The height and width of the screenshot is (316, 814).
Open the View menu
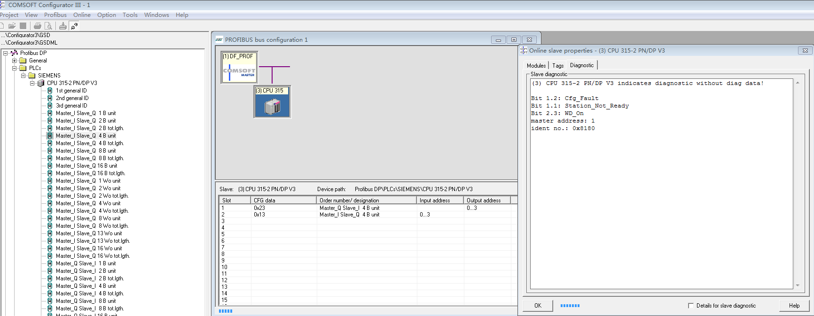31,15
